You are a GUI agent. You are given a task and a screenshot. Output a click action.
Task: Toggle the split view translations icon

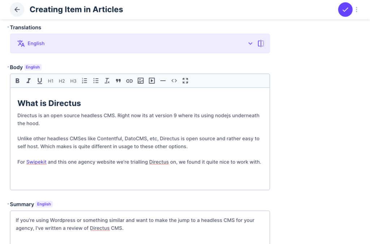(261, 43)
